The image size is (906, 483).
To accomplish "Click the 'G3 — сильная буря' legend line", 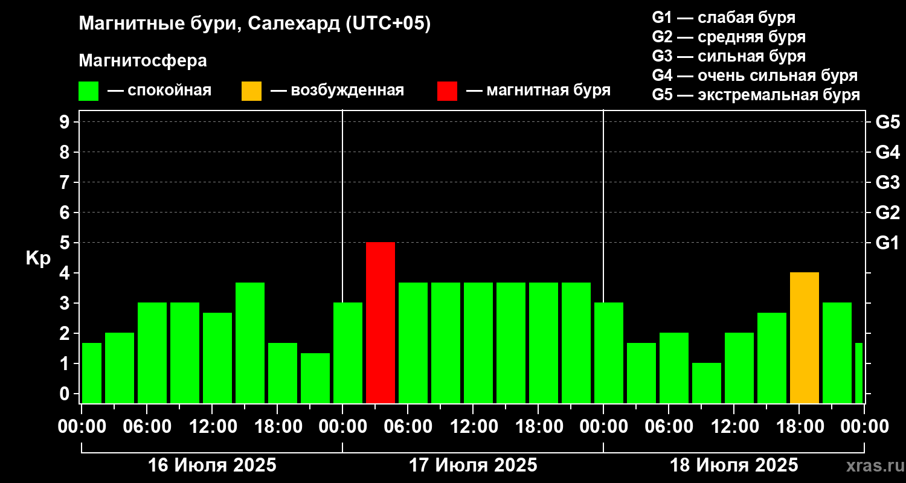I will (729, 56).
